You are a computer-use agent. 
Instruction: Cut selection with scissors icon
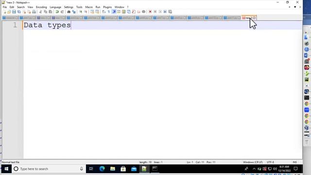pos(40,12)
